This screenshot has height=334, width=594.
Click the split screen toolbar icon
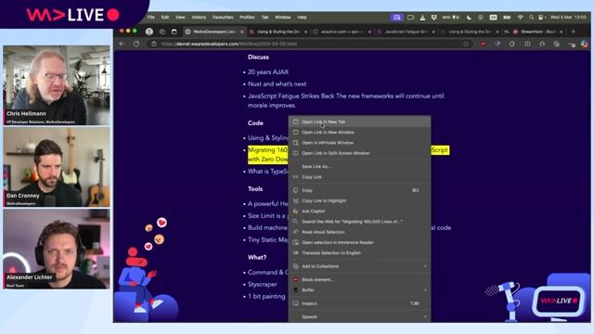coord(527,44)
